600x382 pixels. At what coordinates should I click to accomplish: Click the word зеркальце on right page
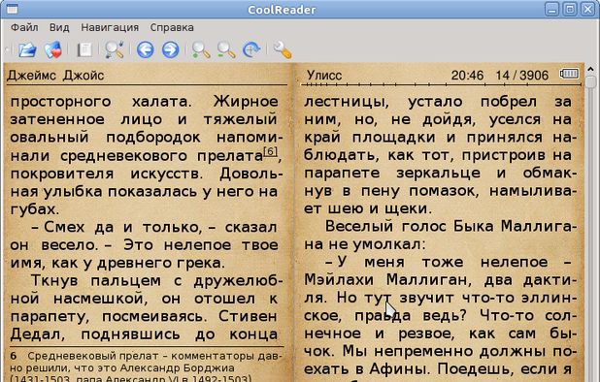click(438, 173)
